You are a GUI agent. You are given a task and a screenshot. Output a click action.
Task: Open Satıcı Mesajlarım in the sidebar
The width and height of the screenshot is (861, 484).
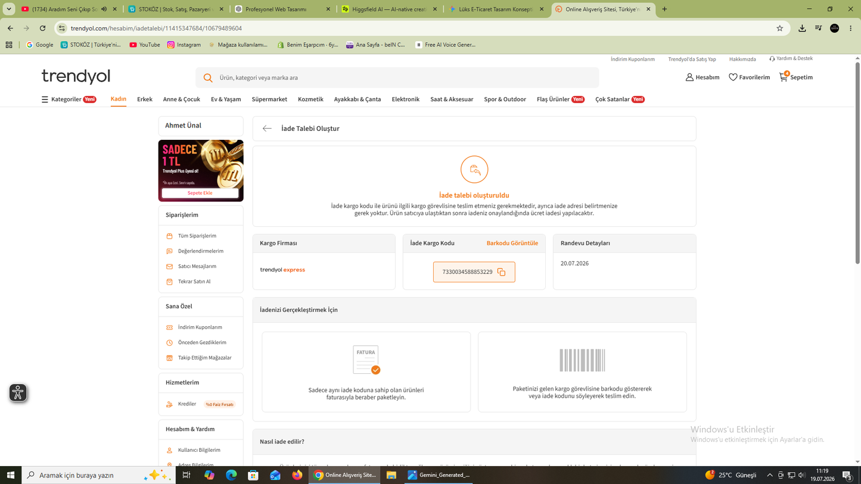pos(197,267)
